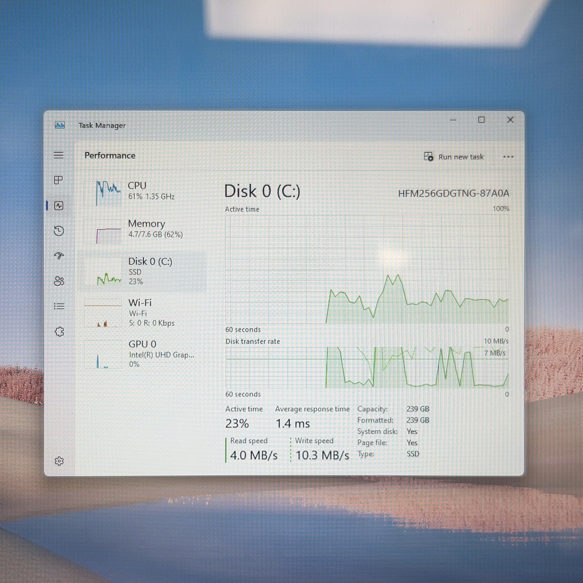
Task: Click the Memory mini graph thumbnail
Action: click(103, 232)
